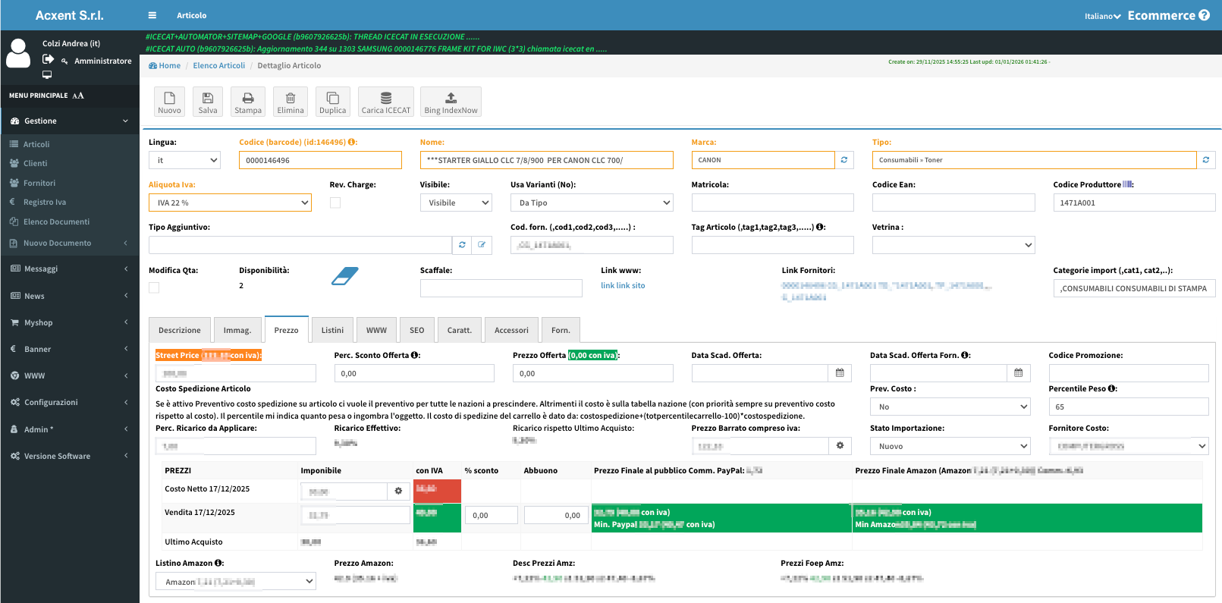
Task: Click the Elimina trash icon
Action: (x=290, y=99)
